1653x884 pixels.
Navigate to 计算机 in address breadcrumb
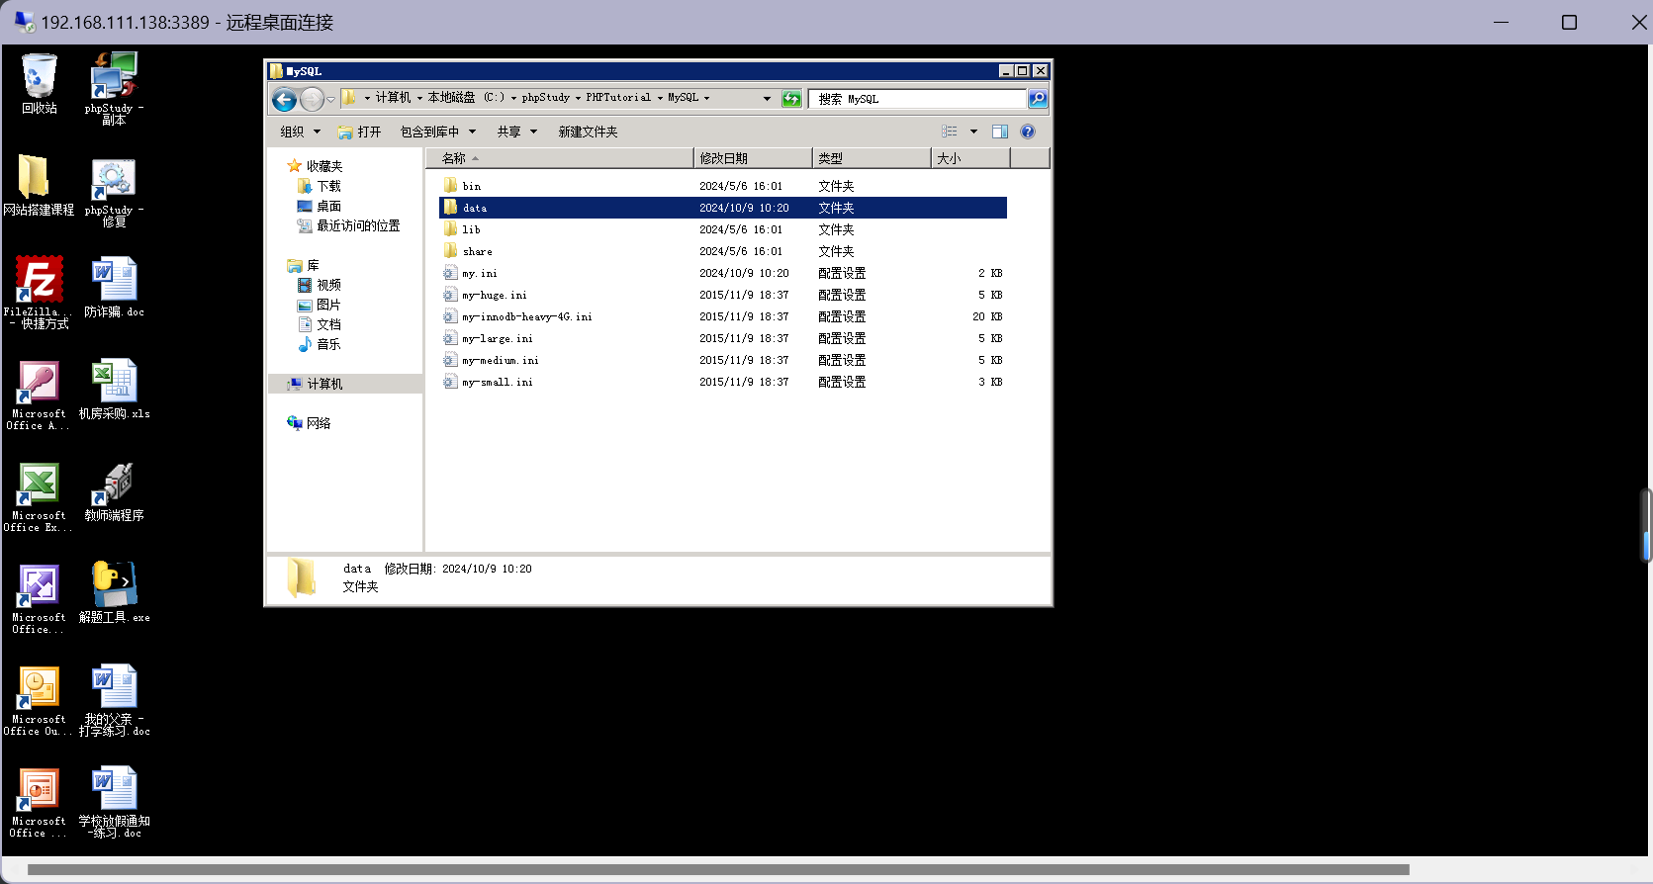click(393, 98)
